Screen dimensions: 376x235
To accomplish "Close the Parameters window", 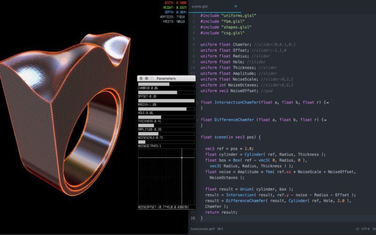I will click(141, 78).
